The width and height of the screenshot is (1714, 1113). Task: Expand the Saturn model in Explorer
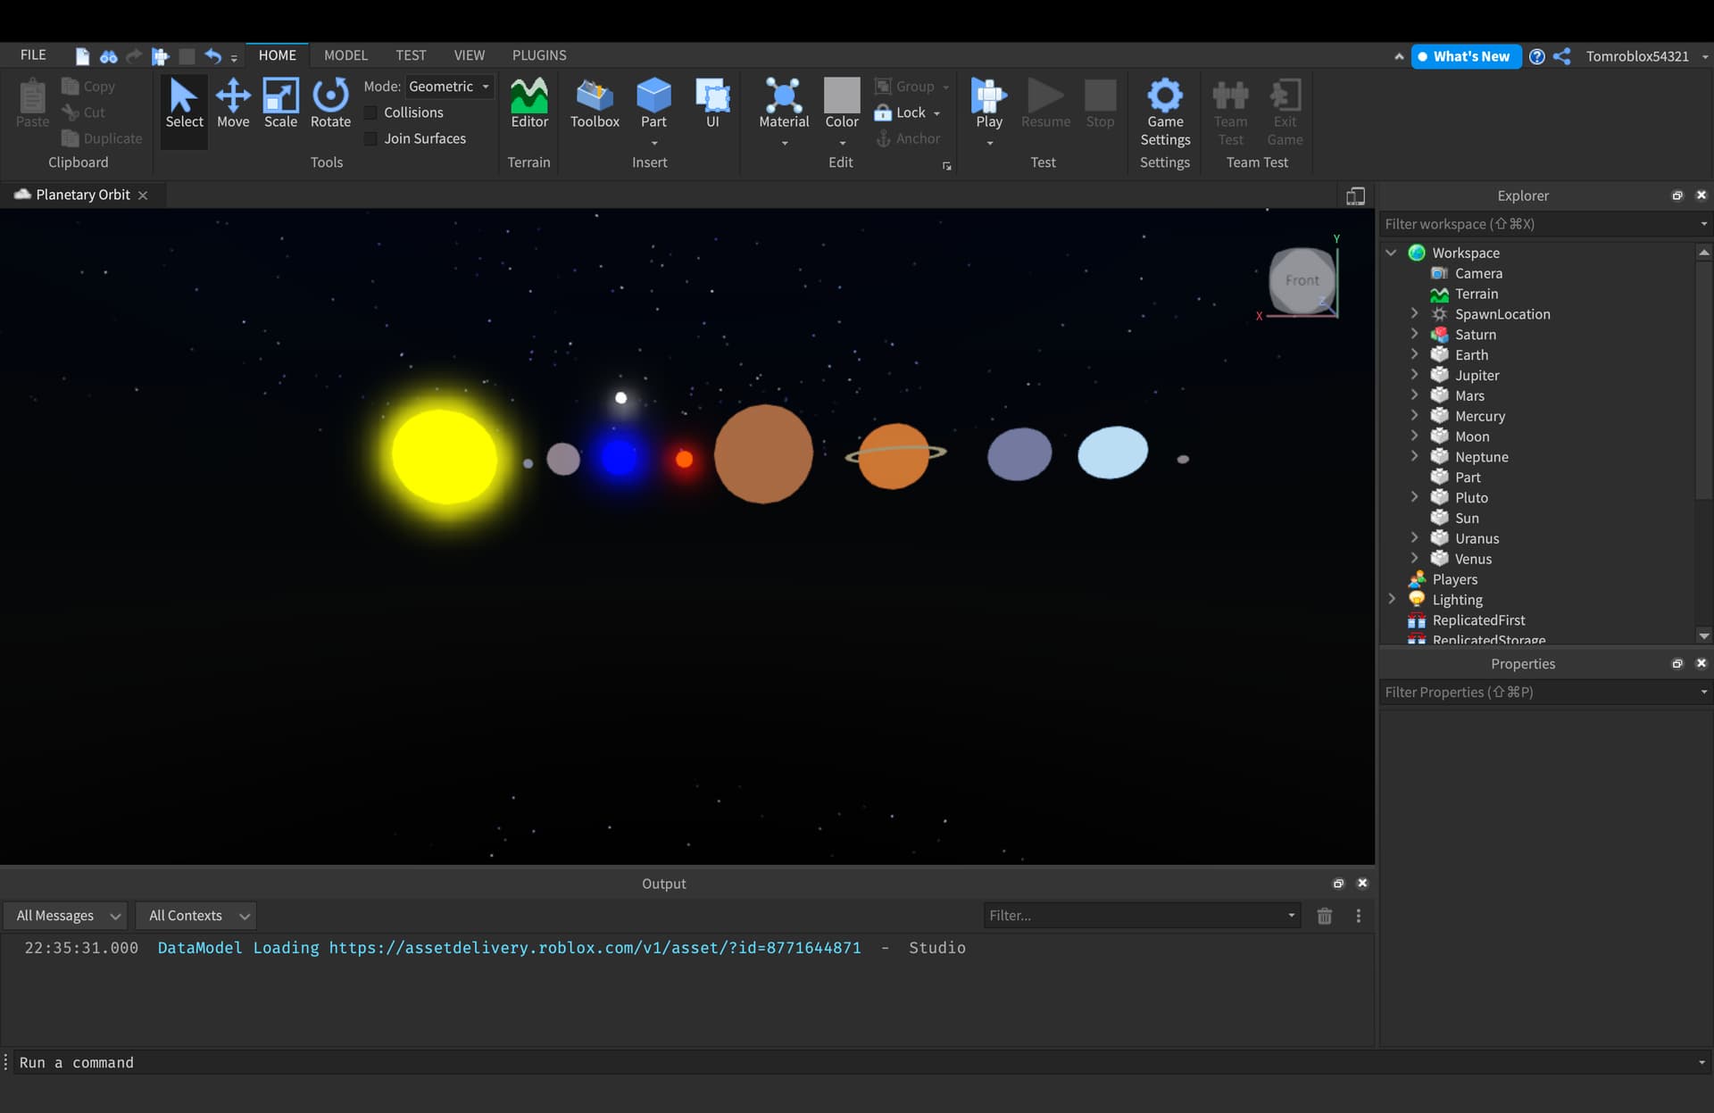(1414, 334)
